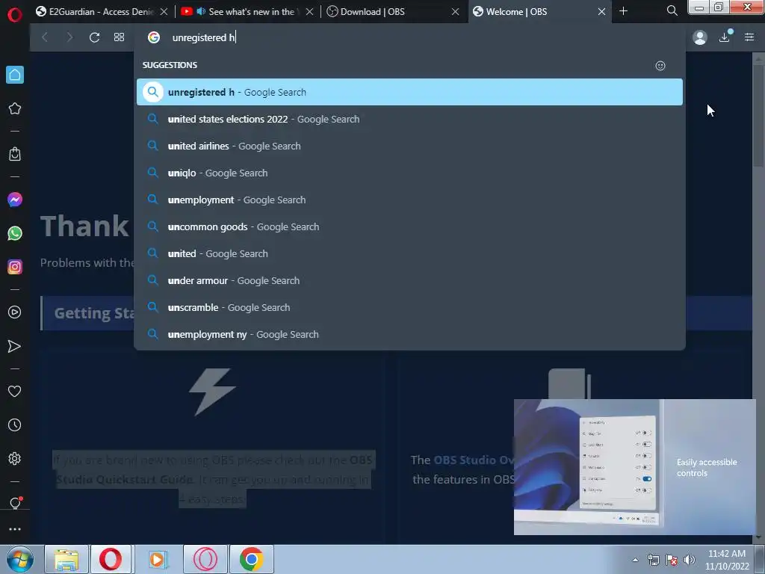Viewport: 765px width, 574px height.
Task: Pick the 'unemployment ny' suggestion
Action: [409, 334]
